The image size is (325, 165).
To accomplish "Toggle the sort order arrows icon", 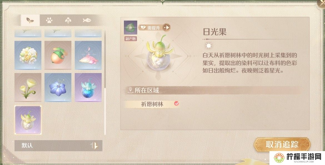I will tap(94, 146).
